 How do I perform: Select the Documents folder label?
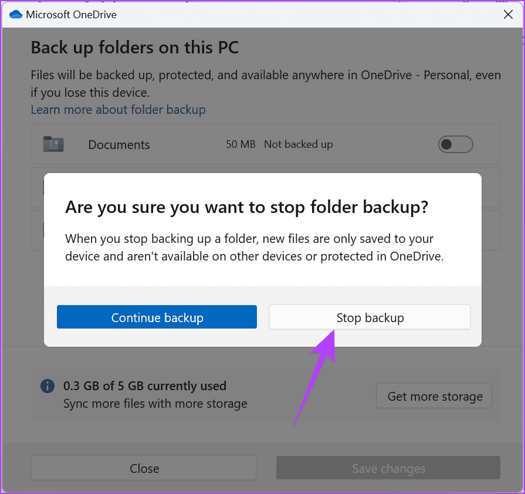[119, 144]
